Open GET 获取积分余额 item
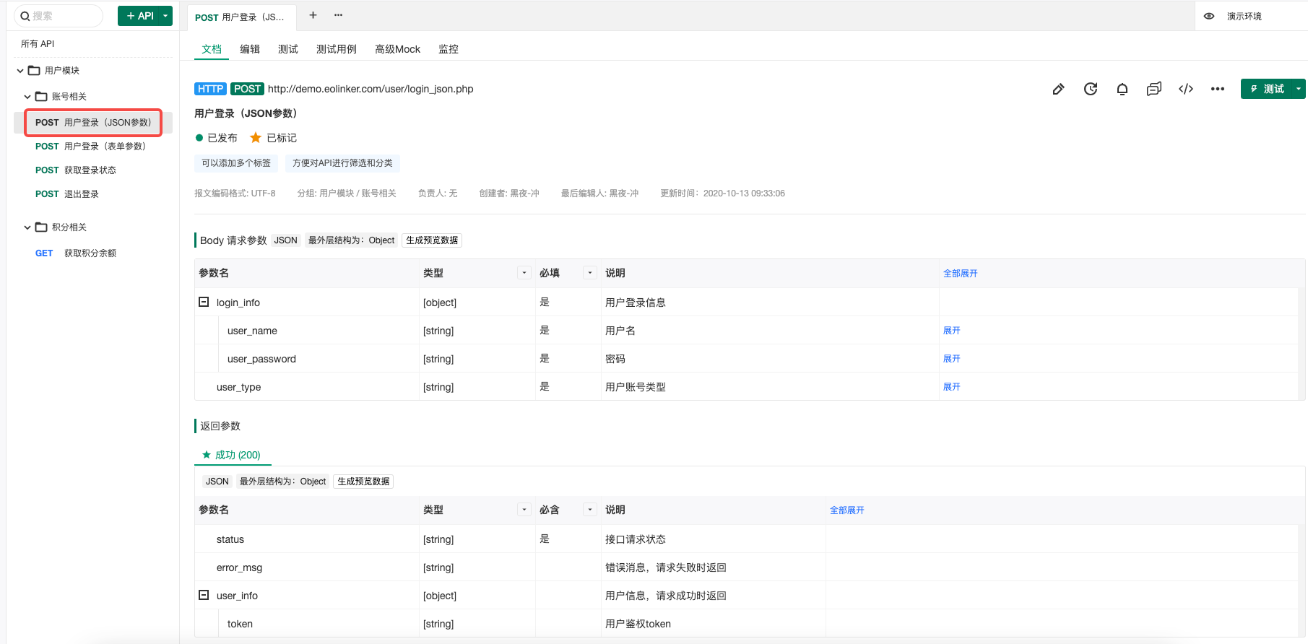1308x644 pixels. click(76, 253)
